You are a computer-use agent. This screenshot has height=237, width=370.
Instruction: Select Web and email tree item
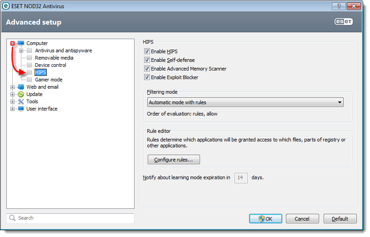click(x=42, y=87)
